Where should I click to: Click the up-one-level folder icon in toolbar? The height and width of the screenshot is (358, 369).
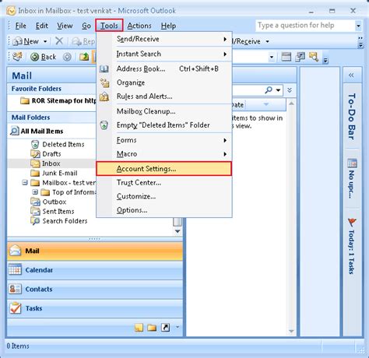tap(84, 57)
